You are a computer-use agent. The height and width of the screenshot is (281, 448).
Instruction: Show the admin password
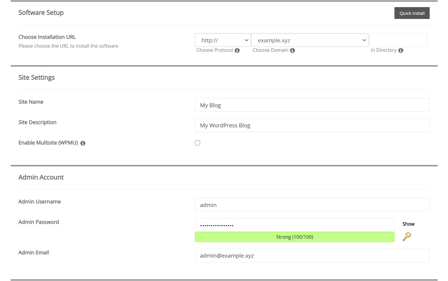tap(408, 224)
